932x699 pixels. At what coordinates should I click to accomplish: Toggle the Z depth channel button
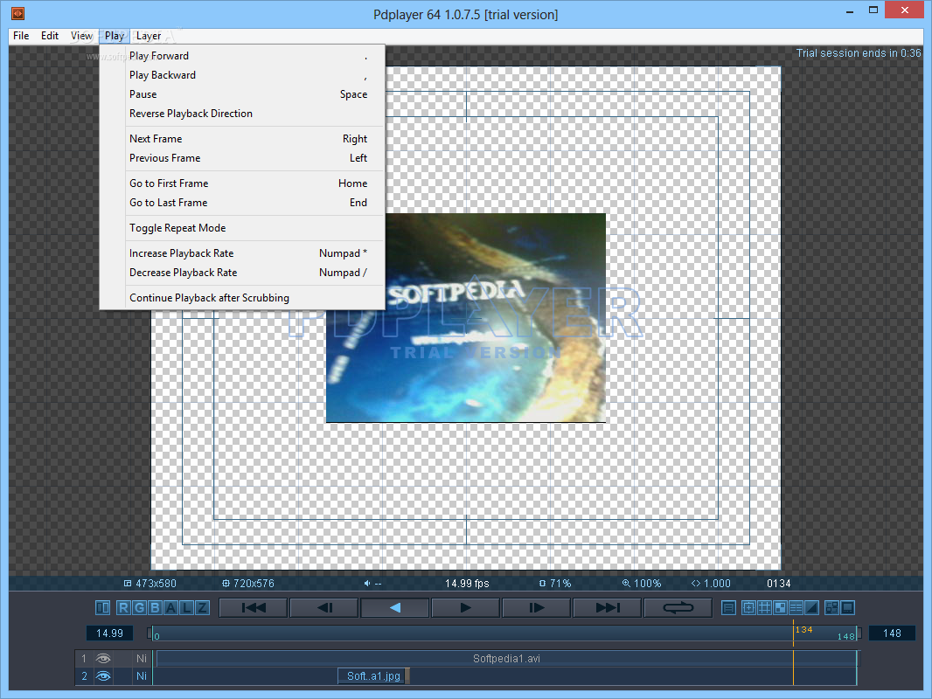point(202,607)
